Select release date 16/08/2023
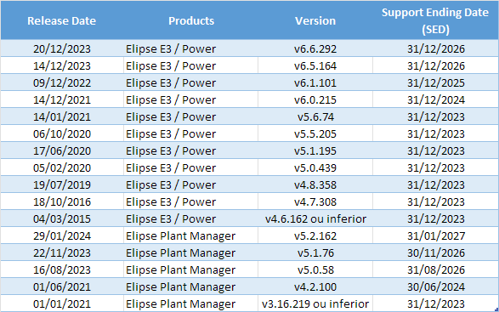This screenshot has width=499, height=312. [x=62, y=269]
